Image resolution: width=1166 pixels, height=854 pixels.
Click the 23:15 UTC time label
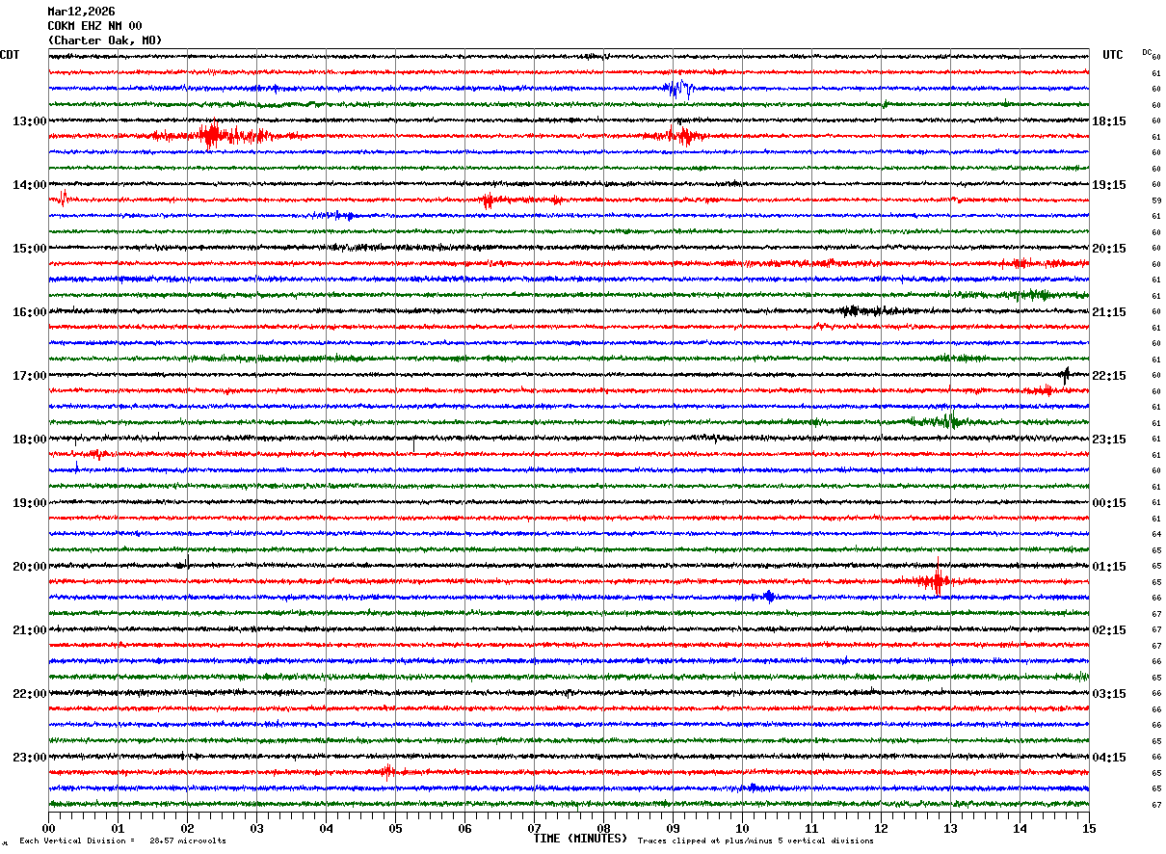(x=1109, y=439)
